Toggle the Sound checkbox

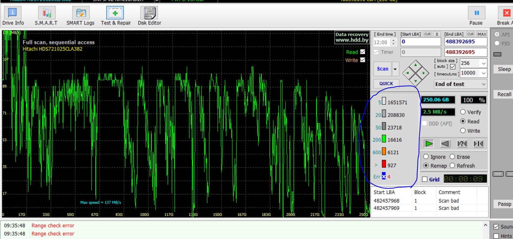496,227
